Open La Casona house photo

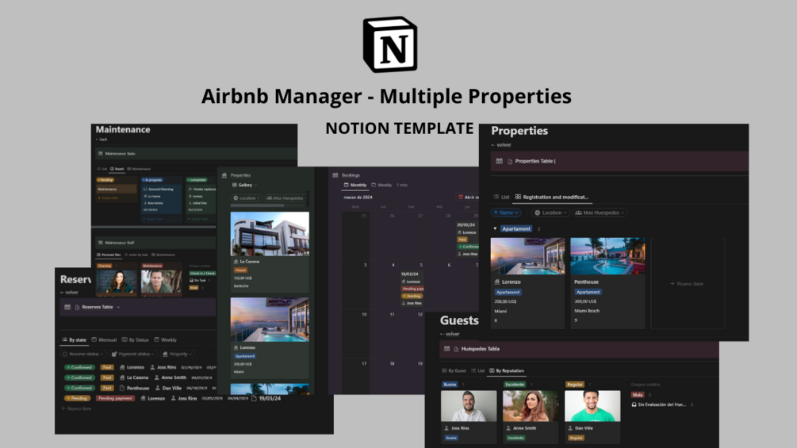[270, 234]
